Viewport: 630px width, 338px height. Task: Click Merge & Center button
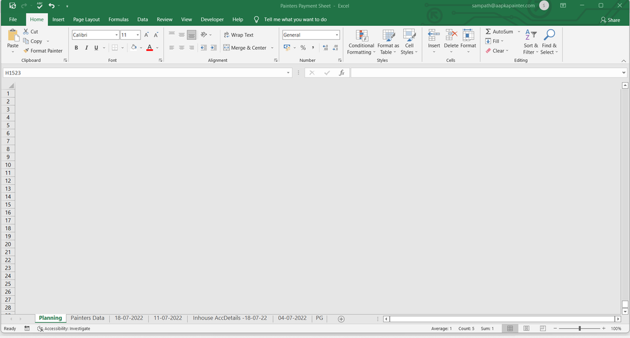point(245,47)
